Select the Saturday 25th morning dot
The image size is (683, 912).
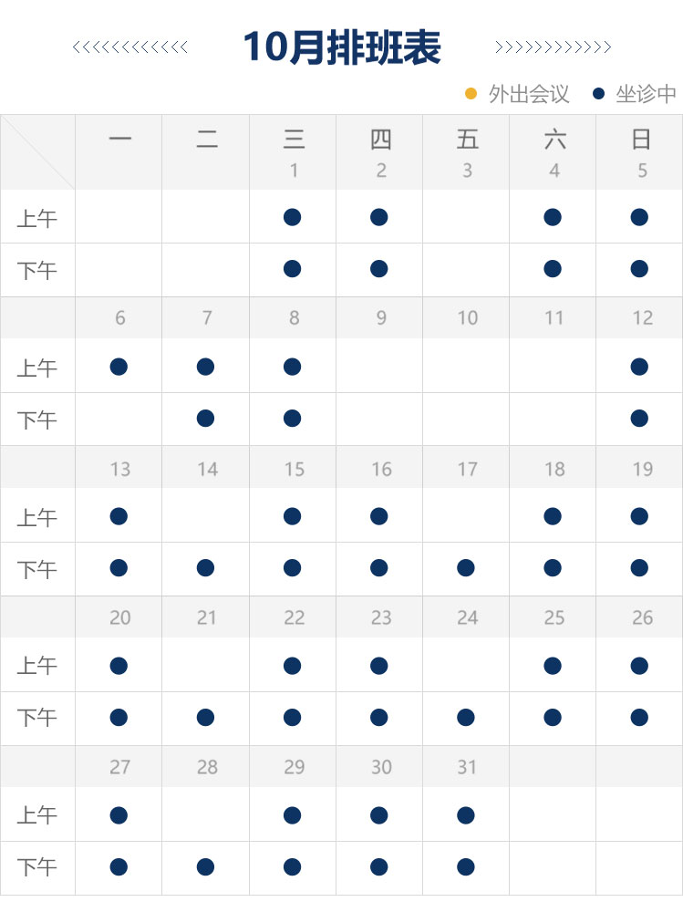(x=553, y=666)
